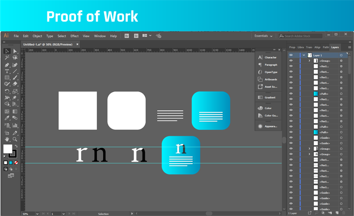This screenshot has width=354, height=216.
Task: Select the Pen tool
Action: pyautogui.click(x=7, y=65)
